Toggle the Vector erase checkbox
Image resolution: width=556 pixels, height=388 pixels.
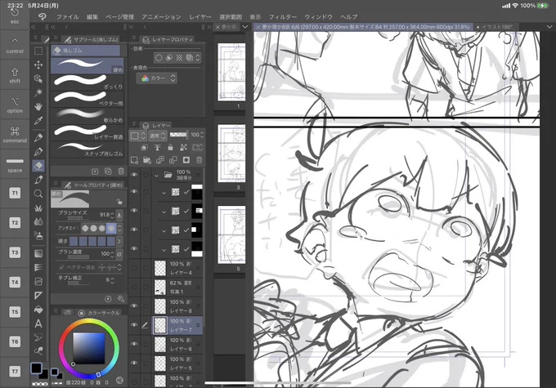click(61, 267)
